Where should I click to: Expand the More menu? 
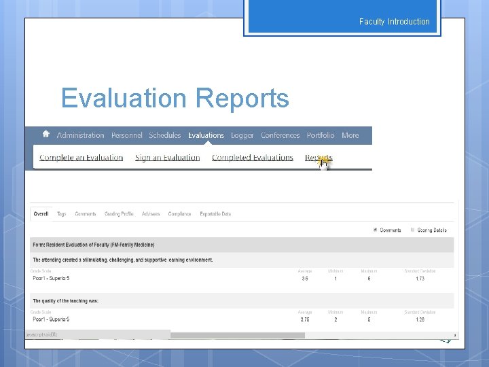[350, 135]
